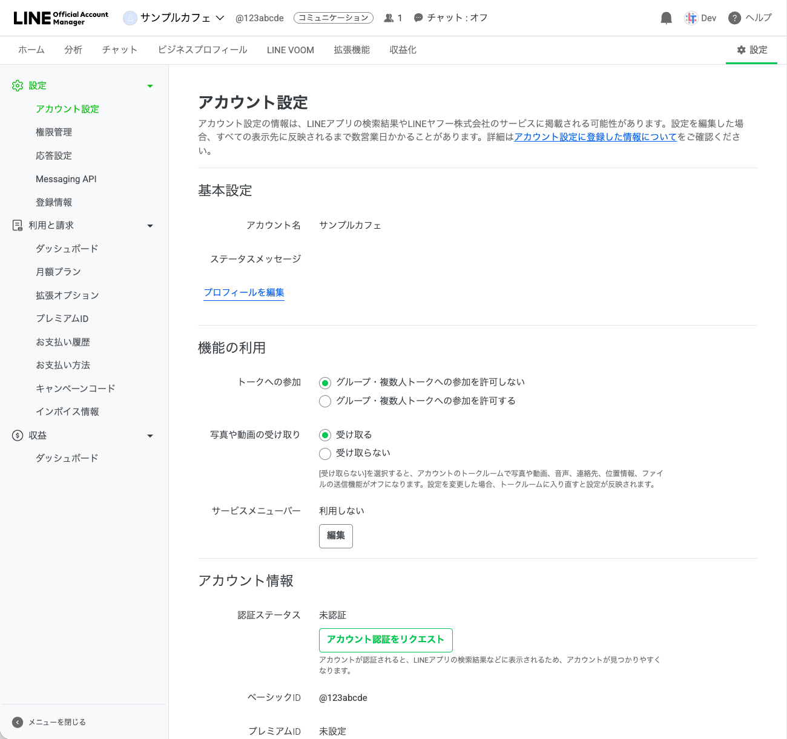
Task: Select グループ・複数人トークへの参加を許可しない radio
Action: (x=325, y=383)
